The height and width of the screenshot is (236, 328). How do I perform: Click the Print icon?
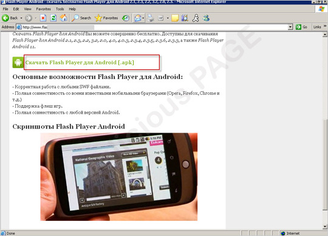[150, 18]
